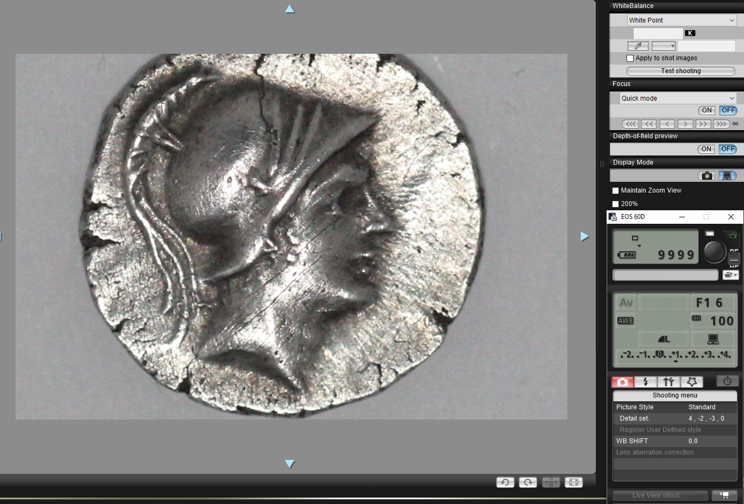Open the destination folder icon
744x504 pixels.
[x=731, y=275]
